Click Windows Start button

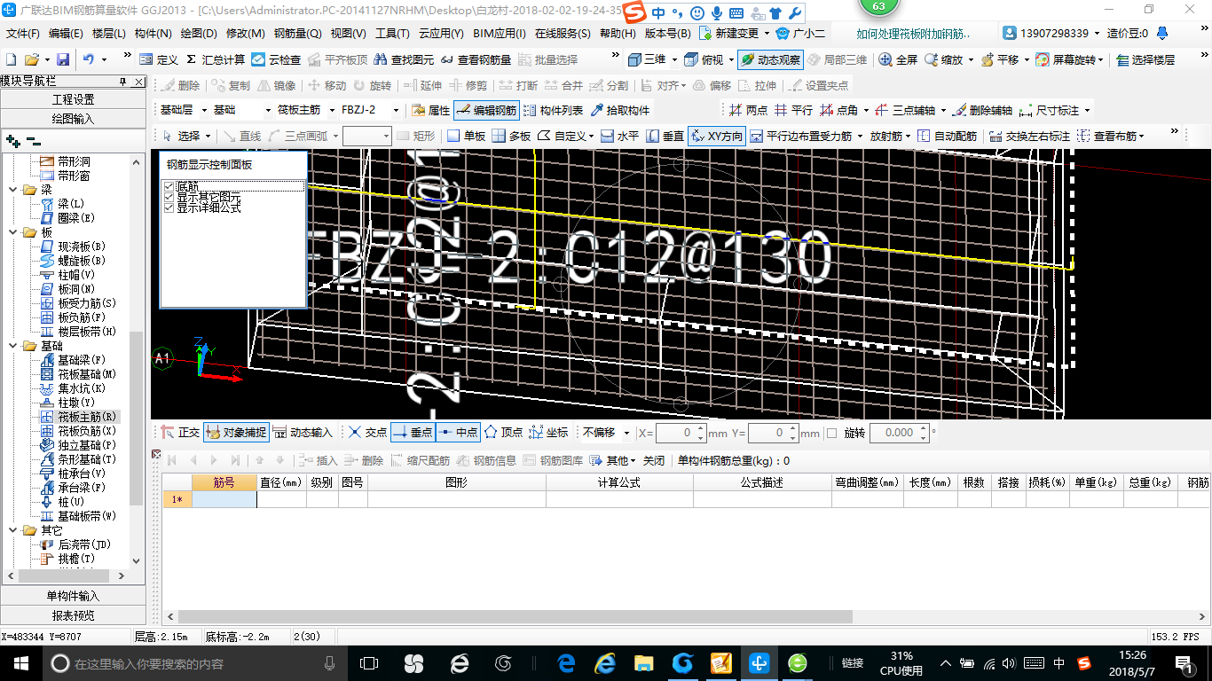tap(20, 662)
